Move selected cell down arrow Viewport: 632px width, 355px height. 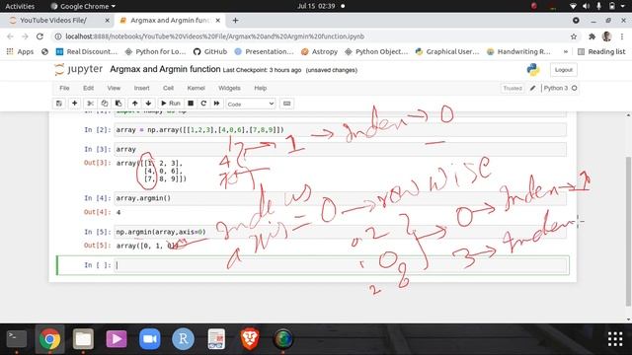pyautogui.click(x=148, y=104)
